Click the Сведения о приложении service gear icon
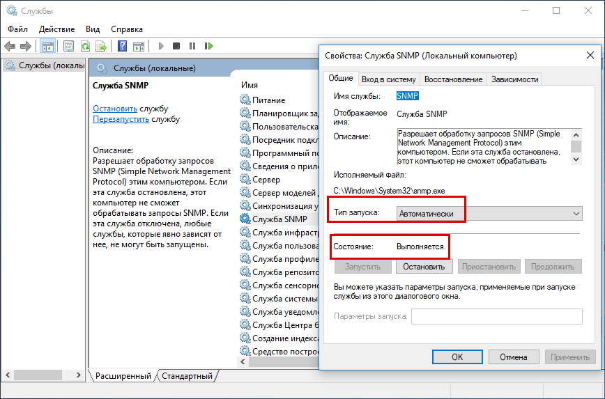 [x=245, y=166]
